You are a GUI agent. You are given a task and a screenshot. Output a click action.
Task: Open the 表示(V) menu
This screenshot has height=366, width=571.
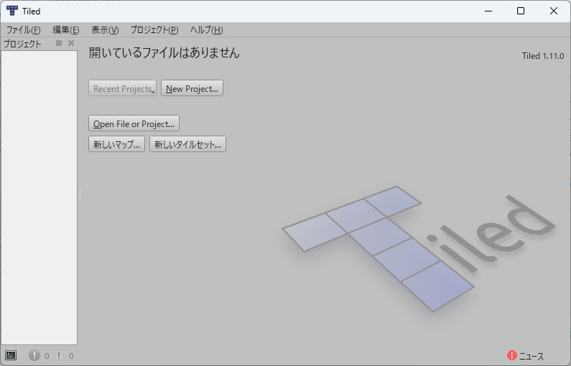(x=105, y=30)
